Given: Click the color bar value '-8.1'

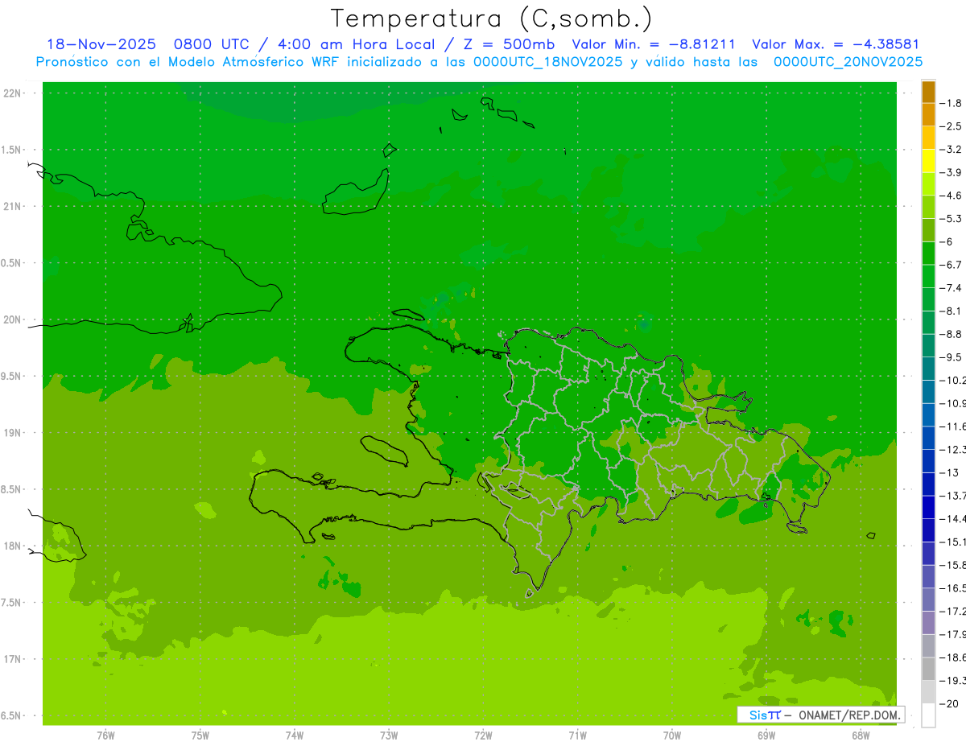Looking at the screenshot, I should pyautogui.click(x=951, y=311).
